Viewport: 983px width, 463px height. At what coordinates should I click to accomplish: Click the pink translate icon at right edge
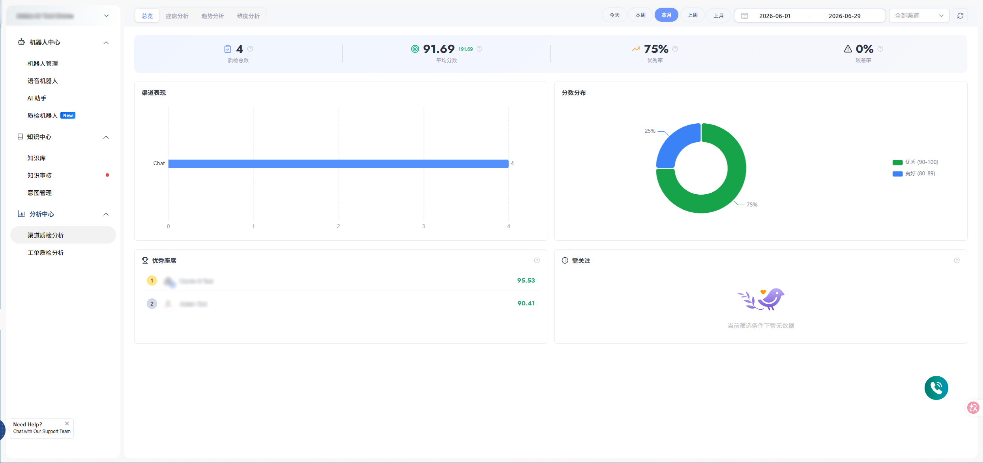click(973, 407)
